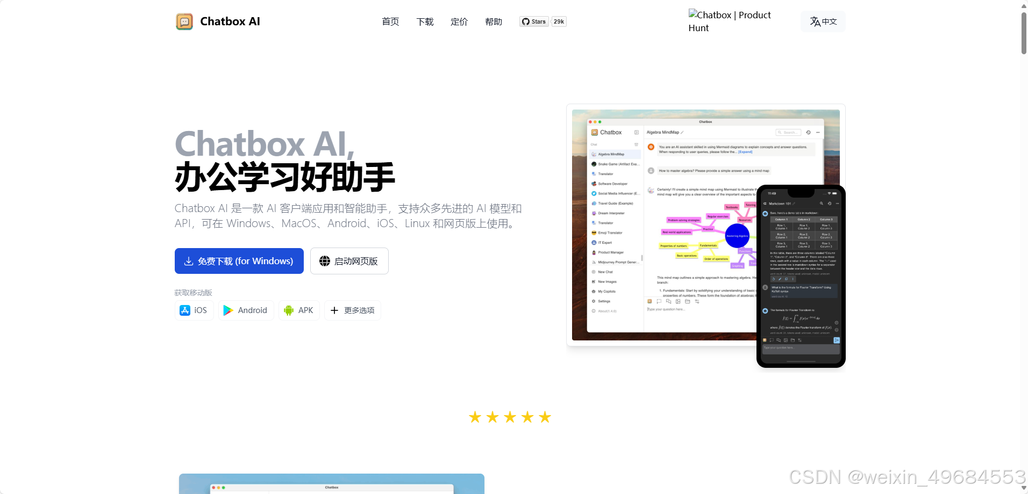Image resolution: width=1028 pixels, height=494 pixels.
Task: Click the third gold rating star
Action: click(x=510, y=417)
